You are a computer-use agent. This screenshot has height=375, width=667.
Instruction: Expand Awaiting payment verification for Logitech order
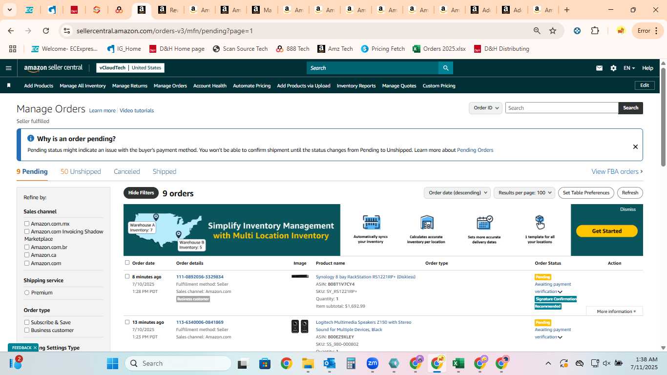[x=560, y=337]
